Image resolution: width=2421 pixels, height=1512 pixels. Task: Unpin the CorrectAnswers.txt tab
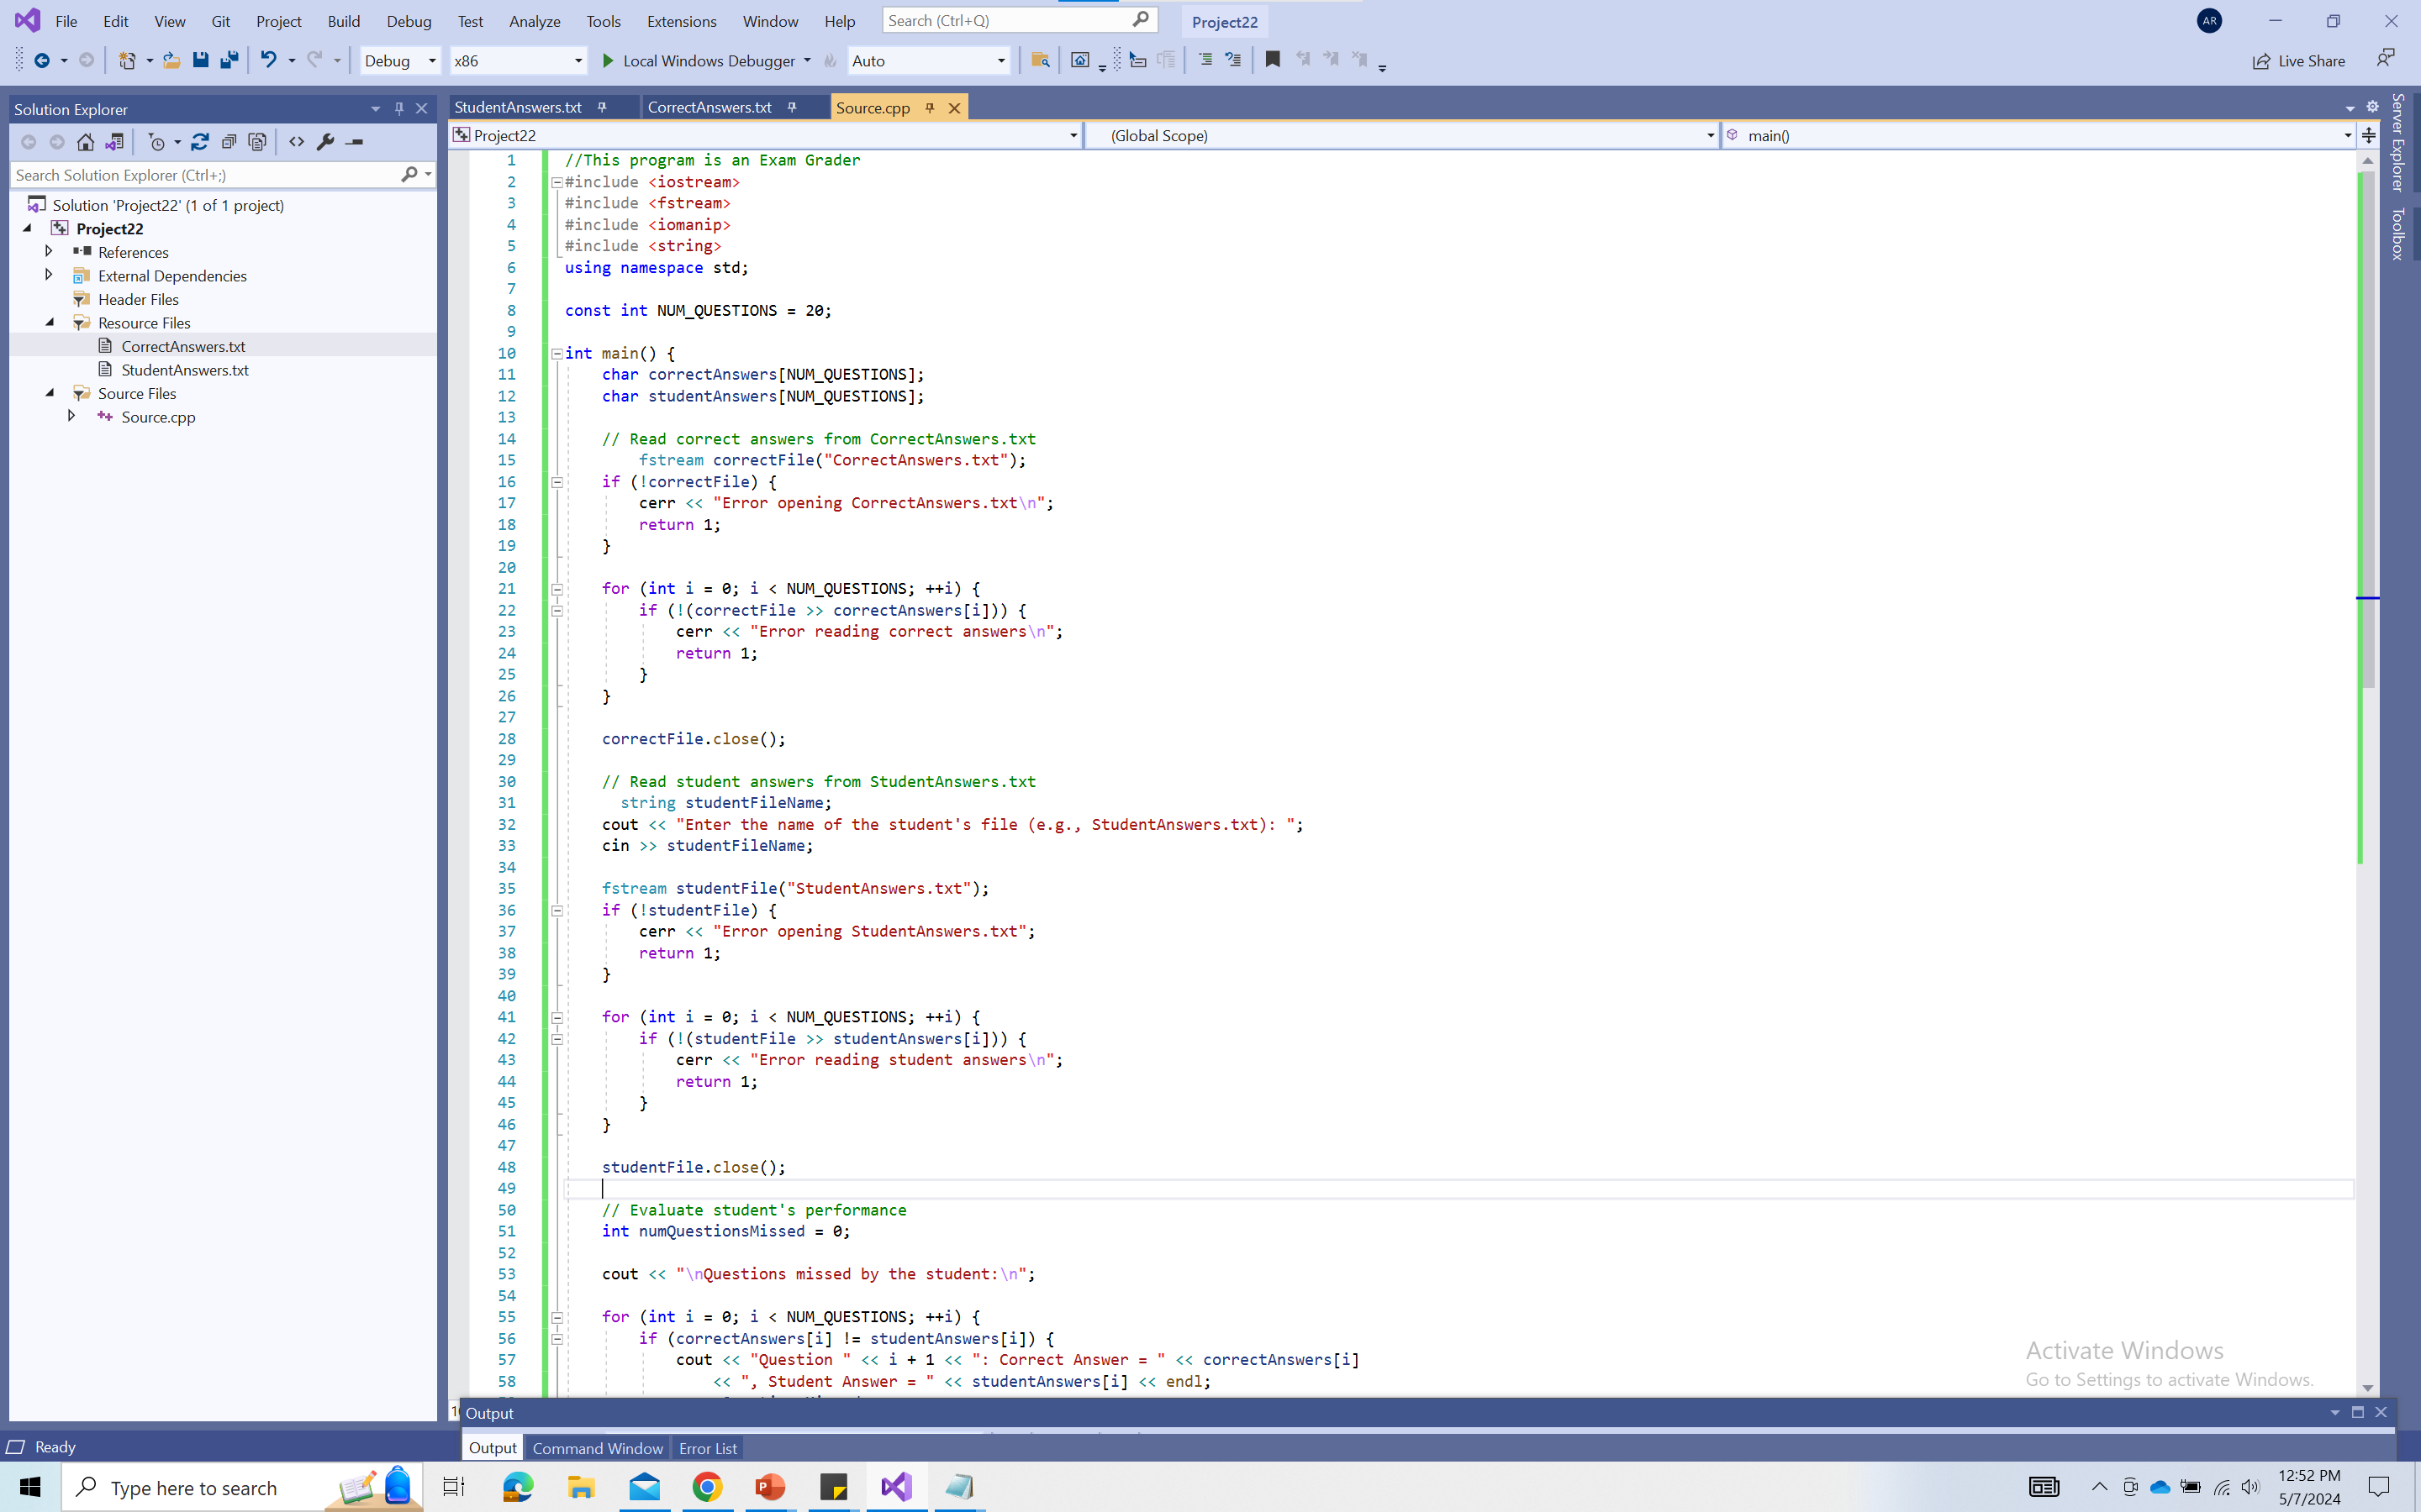790,107
